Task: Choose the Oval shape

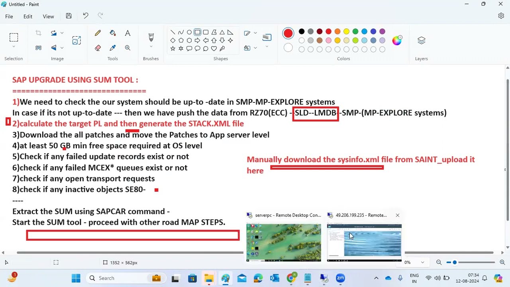Action: pos(189,32)
